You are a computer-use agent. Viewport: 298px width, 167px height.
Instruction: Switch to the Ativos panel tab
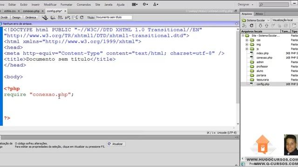(259, 14)
